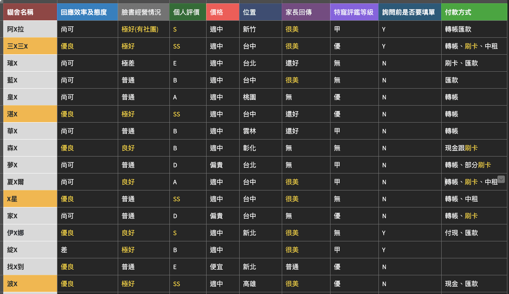The width and height of the screenshot is (509, 294).
Task: Select the 貓舍名稱 column header
Action: (x=30, y=12)
